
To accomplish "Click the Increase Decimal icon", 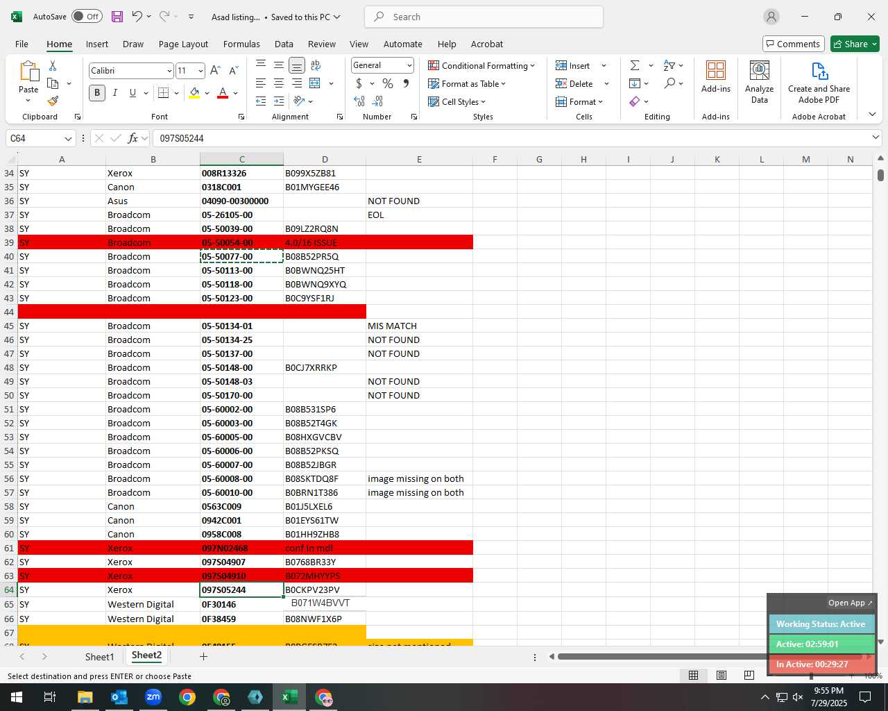I will [x=359, y=101].
